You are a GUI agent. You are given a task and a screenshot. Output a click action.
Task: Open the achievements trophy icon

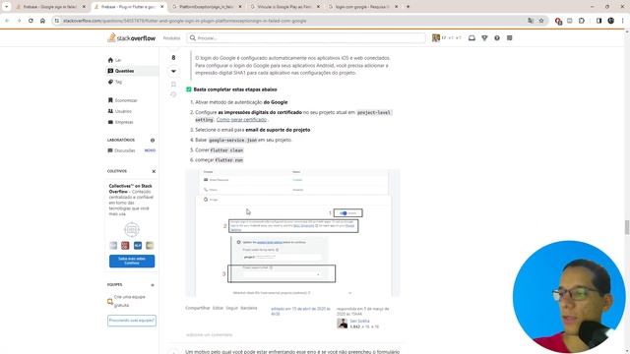(484, 37)
